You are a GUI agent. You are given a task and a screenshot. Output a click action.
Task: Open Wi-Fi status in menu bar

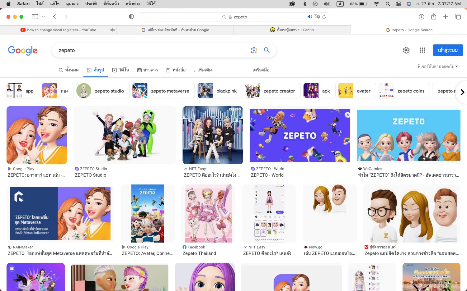(x=376, y=4)
